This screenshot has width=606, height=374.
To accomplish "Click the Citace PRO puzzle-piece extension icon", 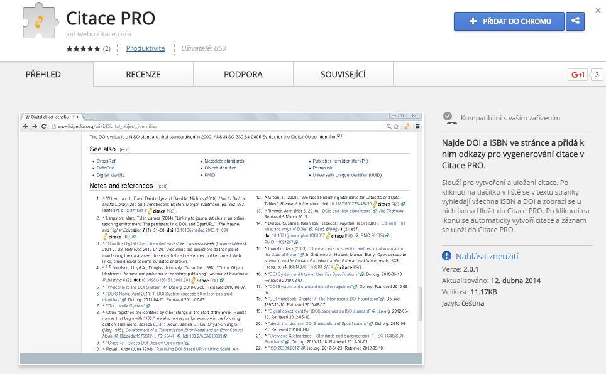I will (x=41, y=21).
